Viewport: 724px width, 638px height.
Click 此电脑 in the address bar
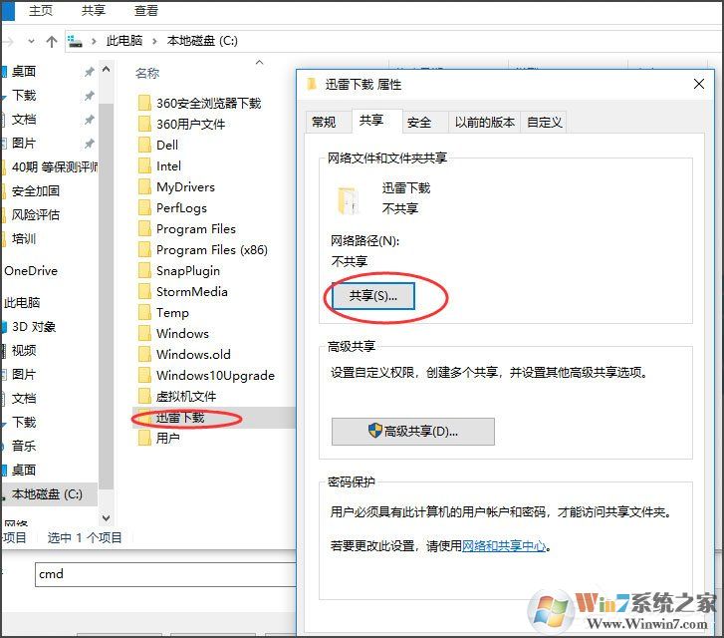[124, 41]
